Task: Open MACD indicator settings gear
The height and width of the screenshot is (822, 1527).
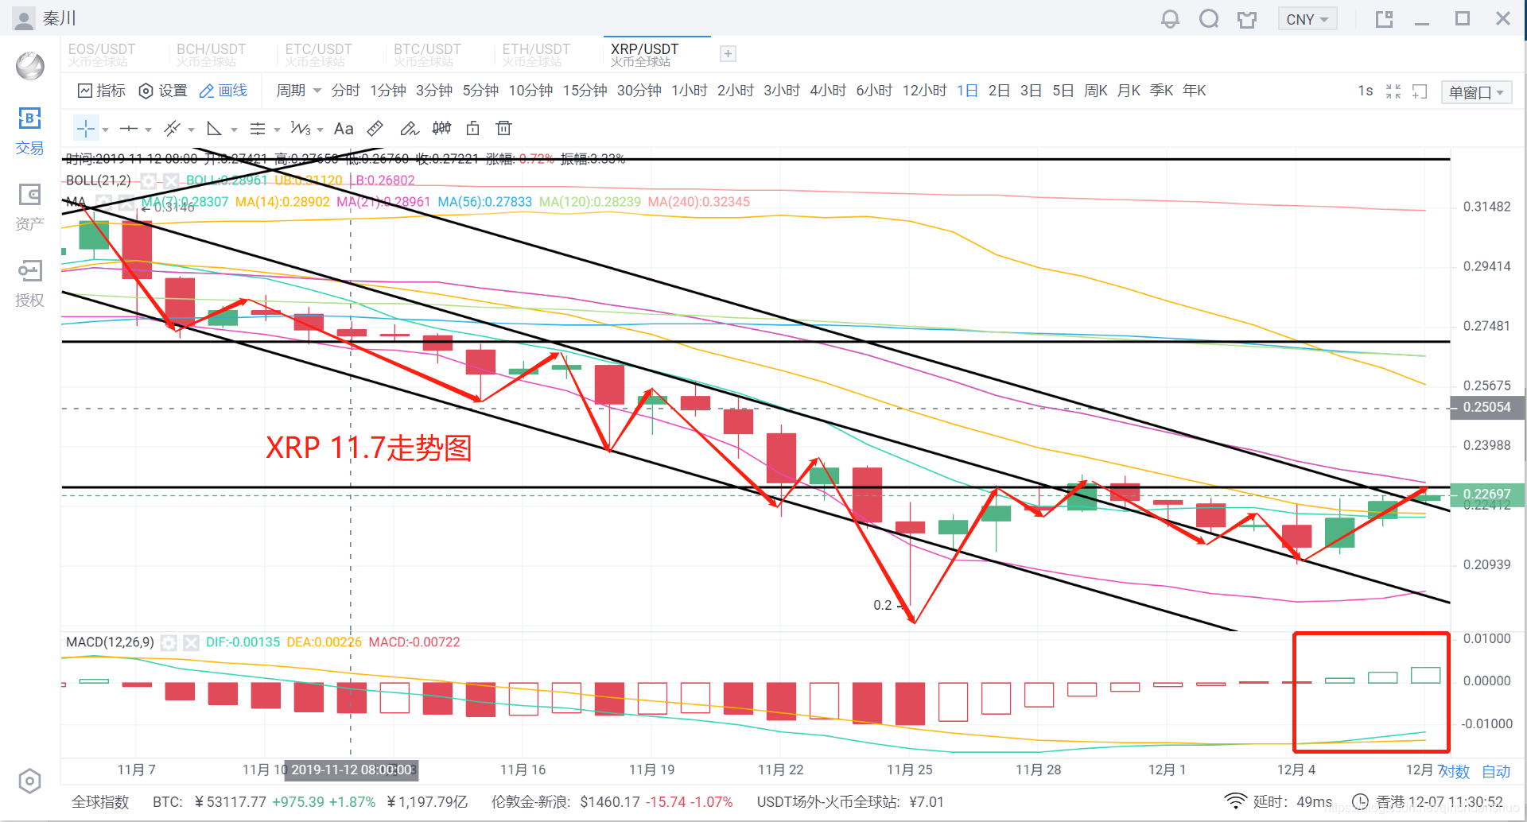Action: coord(169,642)
